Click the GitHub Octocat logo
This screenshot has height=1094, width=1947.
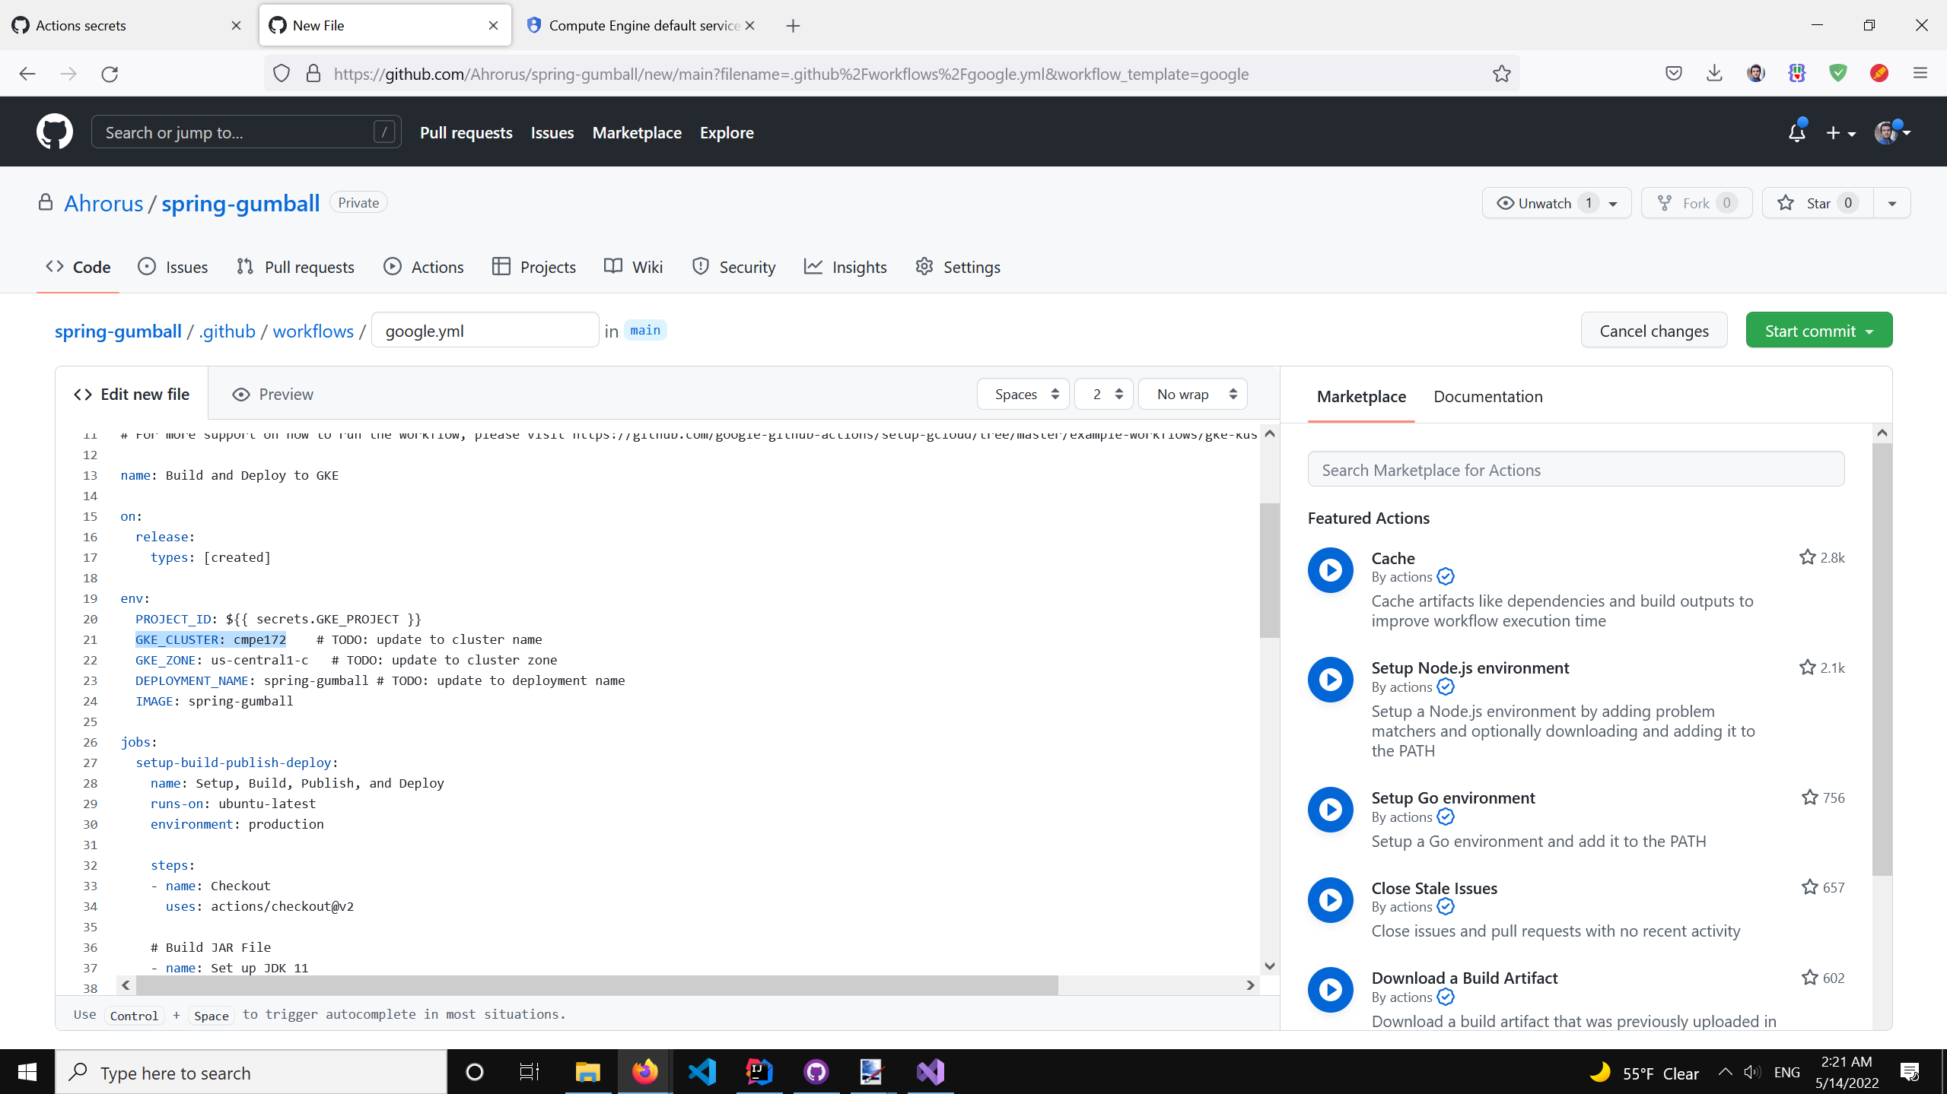[x=54, y=132]
